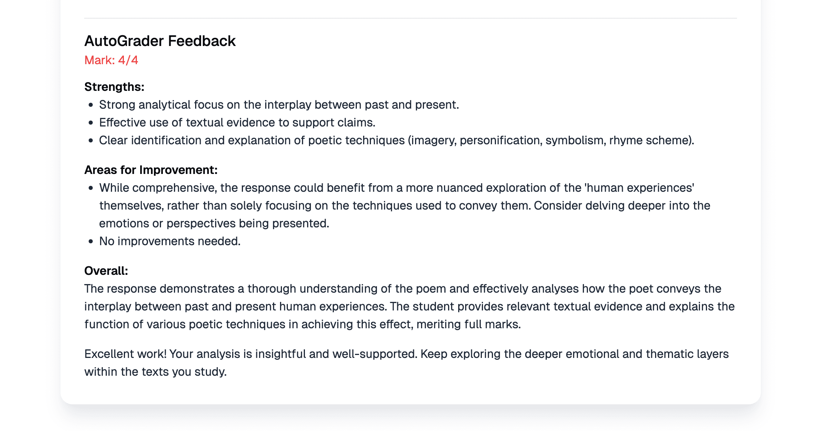Click the horizontal divider above the feedback
Image resolution: width=825 pixels, height=431 pixels.
pos(411,18)
